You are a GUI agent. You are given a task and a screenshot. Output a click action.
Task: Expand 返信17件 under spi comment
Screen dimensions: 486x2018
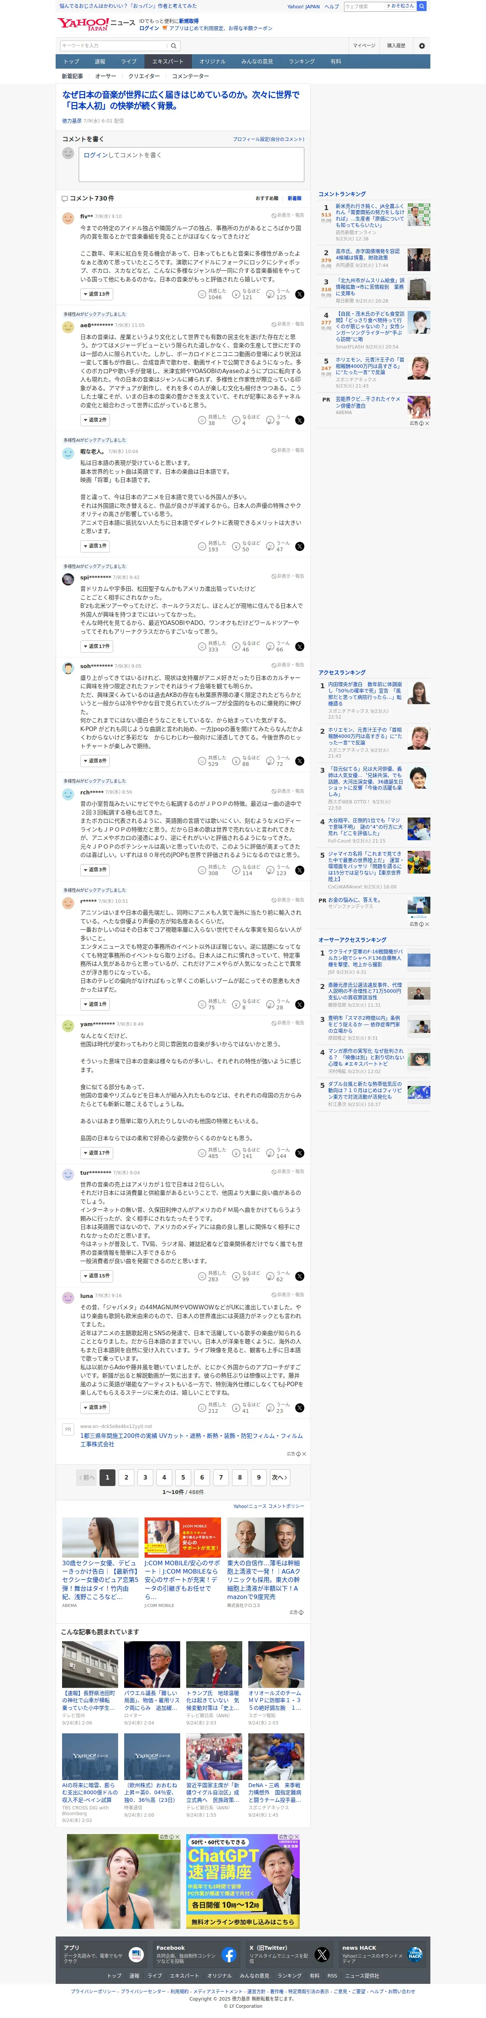[96, 646]
